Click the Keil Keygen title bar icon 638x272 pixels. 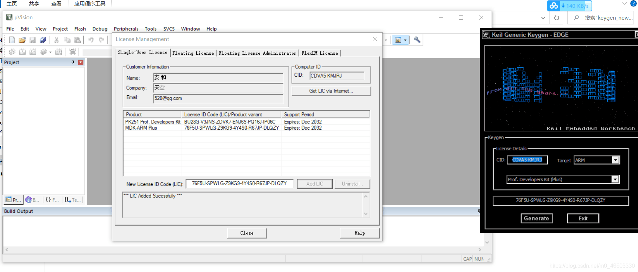point(486,35)
